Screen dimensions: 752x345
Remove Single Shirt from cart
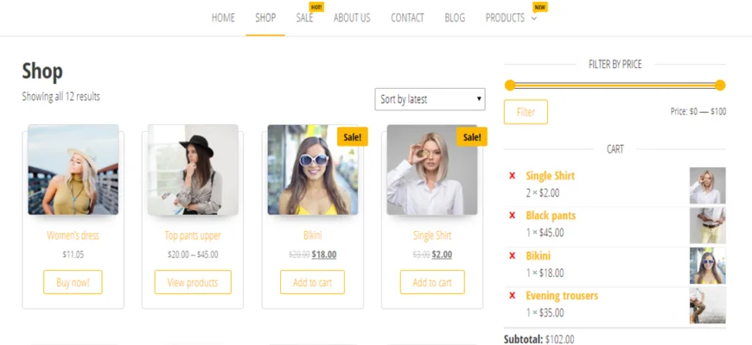tap(512, 176)
